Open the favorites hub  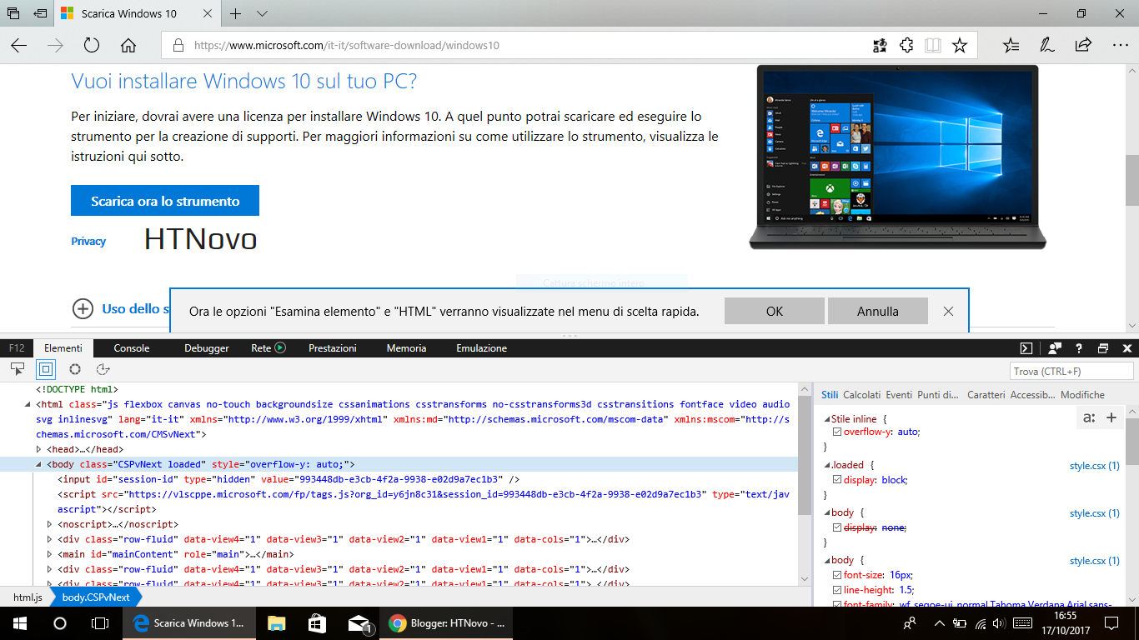(x=1011, y=45)
